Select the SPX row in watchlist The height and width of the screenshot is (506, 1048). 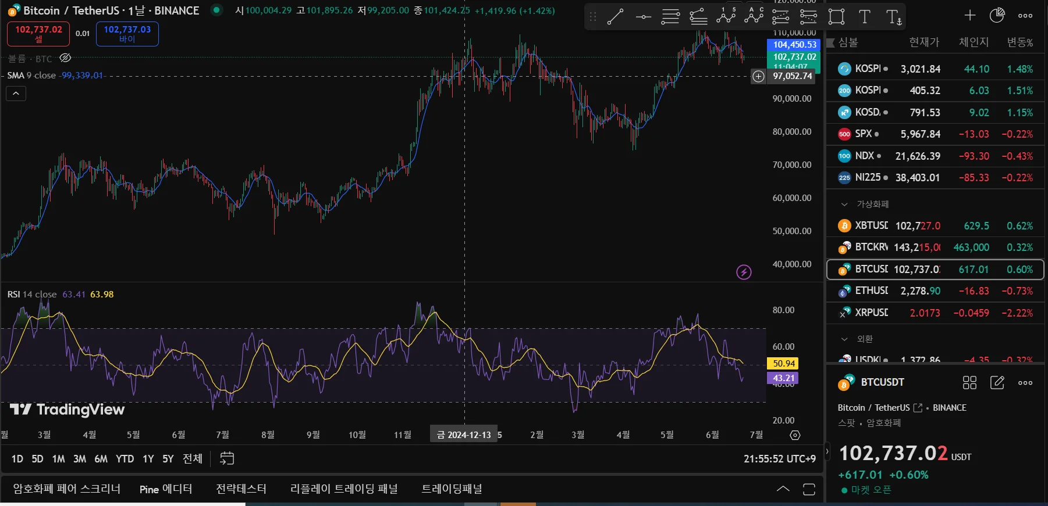[935, 134]
